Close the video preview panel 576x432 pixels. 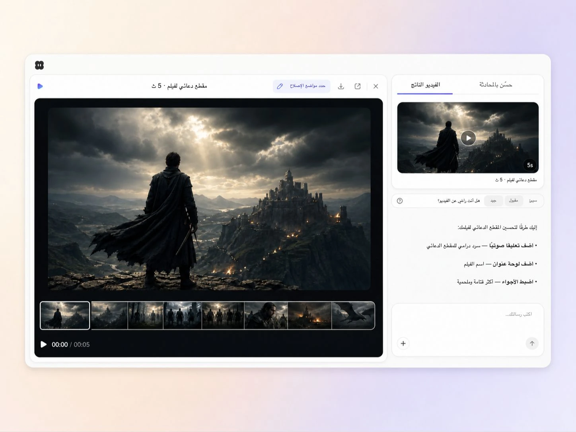376,86
